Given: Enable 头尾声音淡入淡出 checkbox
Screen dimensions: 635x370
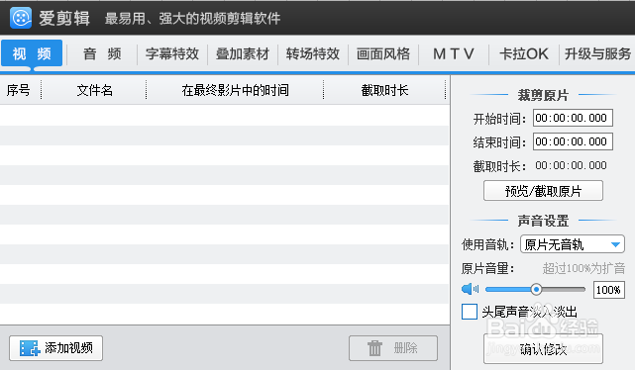Looking at the screenshot, I should (x=470, y=312).
